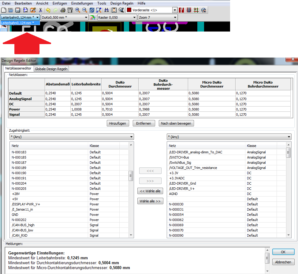Viewport: 298px width, 274px height.
Task: Redraw the view with refresh icon
Action: tap(92, 10)
